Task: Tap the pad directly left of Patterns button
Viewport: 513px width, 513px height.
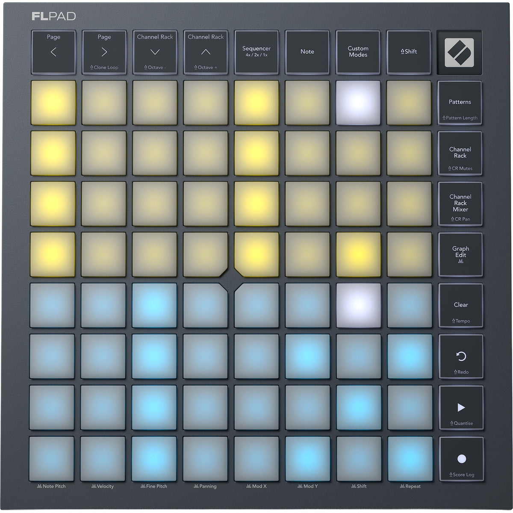Action: [x=409, y=103]
